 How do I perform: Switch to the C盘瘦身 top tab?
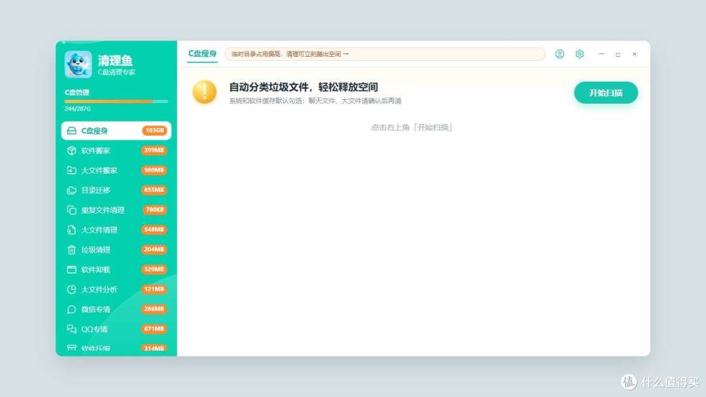coord(202,54)
